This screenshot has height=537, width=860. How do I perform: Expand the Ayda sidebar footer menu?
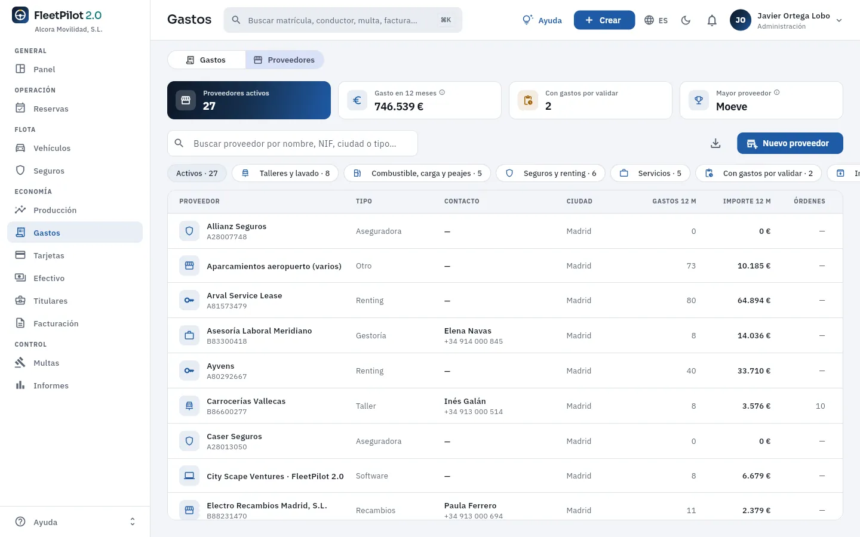pyautogui.click(x=75, y=522)
